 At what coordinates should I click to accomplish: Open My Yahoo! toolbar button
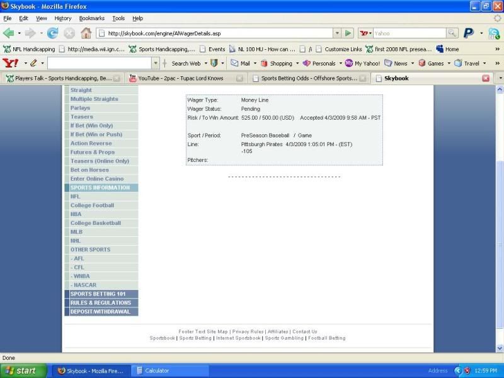pyautogui.click(x=362, y=64)
